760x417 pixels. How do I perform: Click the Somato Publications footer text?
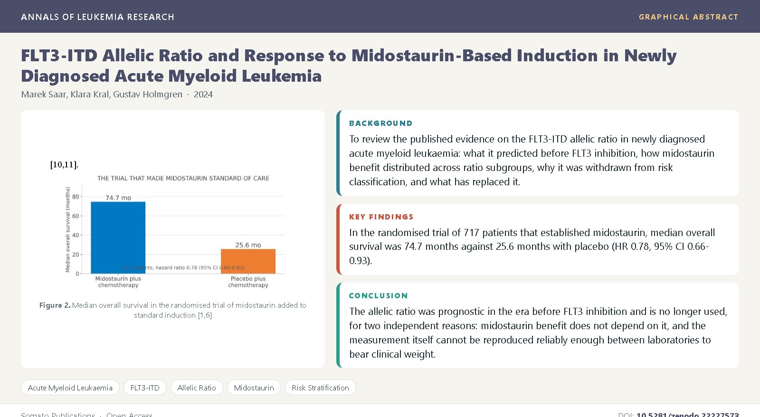[x=58, y=415]
